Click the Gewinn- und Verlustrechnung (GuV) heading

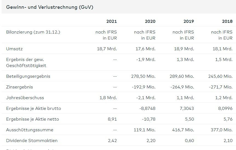click(50, 7)
